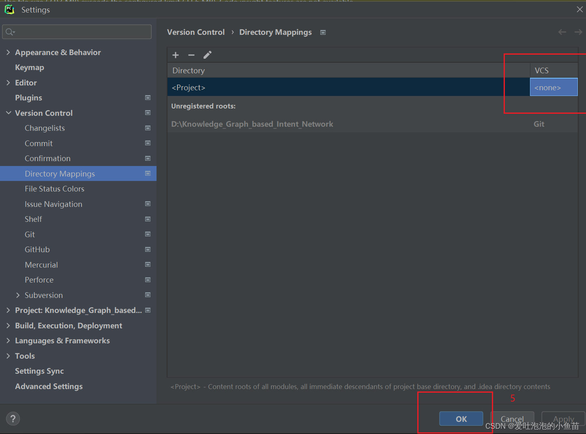Click the project-level icon beside Directory Mappings title

323,32
